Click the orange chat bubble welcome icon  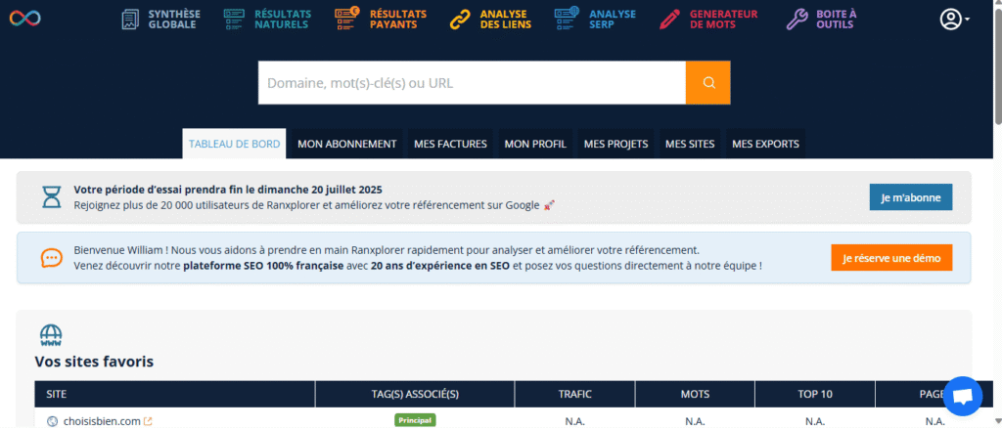[51, 258]
